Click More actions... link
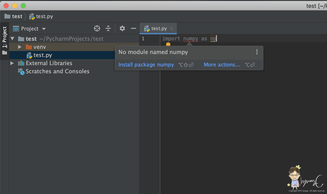 tap(222, 65)
